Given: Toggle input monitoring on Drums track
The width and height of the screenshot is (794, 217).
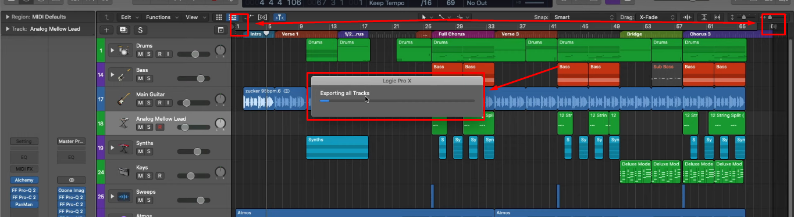Looking at the screenshot, I should [168, 54].
